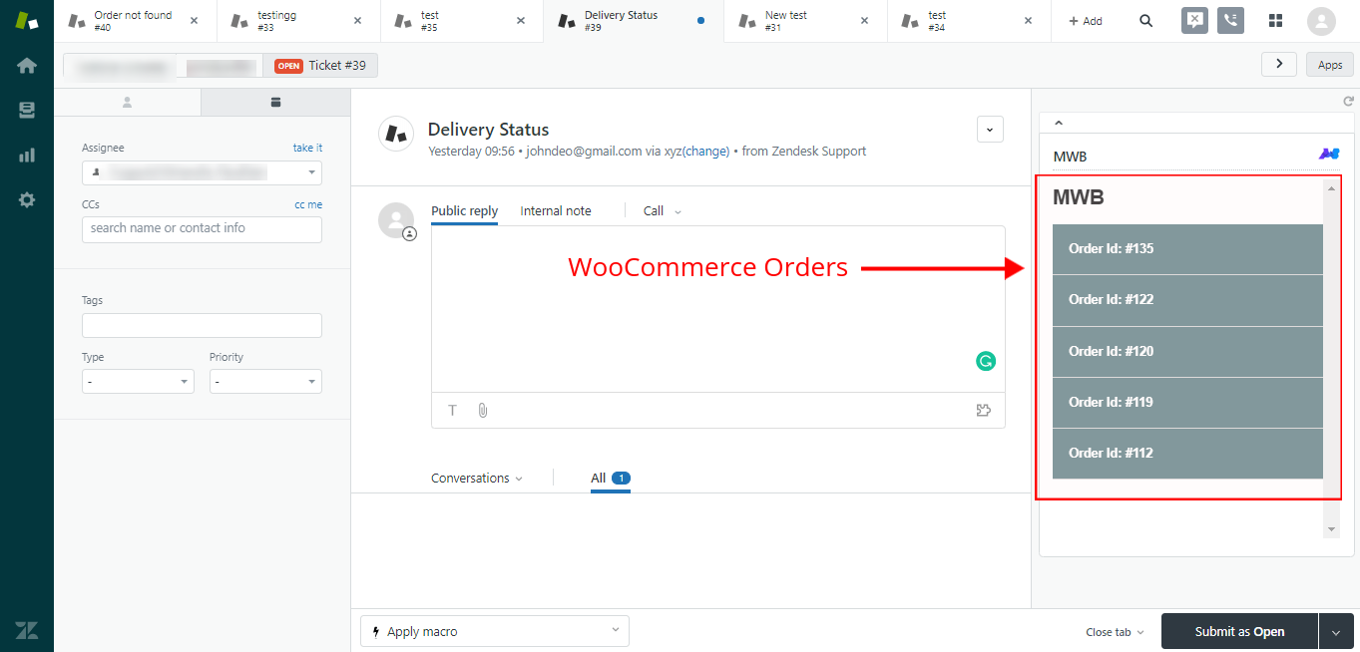1360x652 pixels.
Task: Open the search magnifier icon
Action: 1146,21
